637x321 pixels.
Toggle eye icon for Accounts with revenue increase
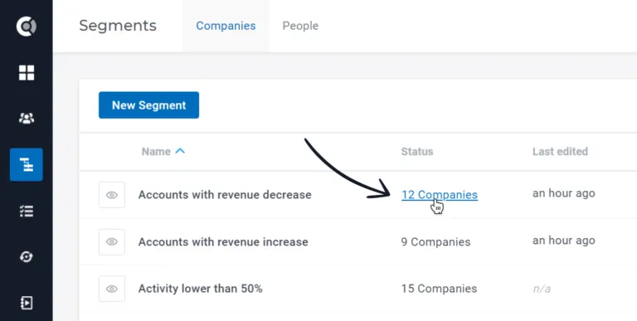[112, 241]
